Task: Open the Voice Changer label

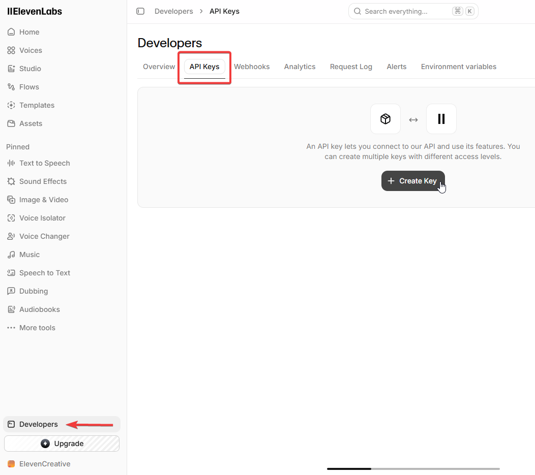Action: pos(44,236)
